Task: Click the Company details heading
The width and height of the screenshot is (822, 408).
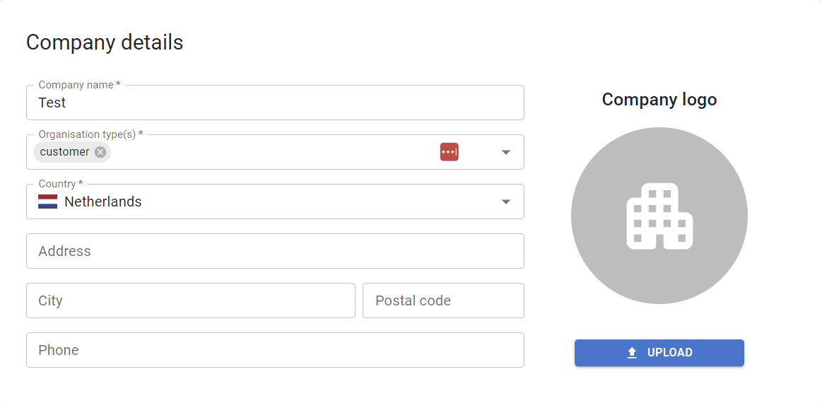Action: 105,42
